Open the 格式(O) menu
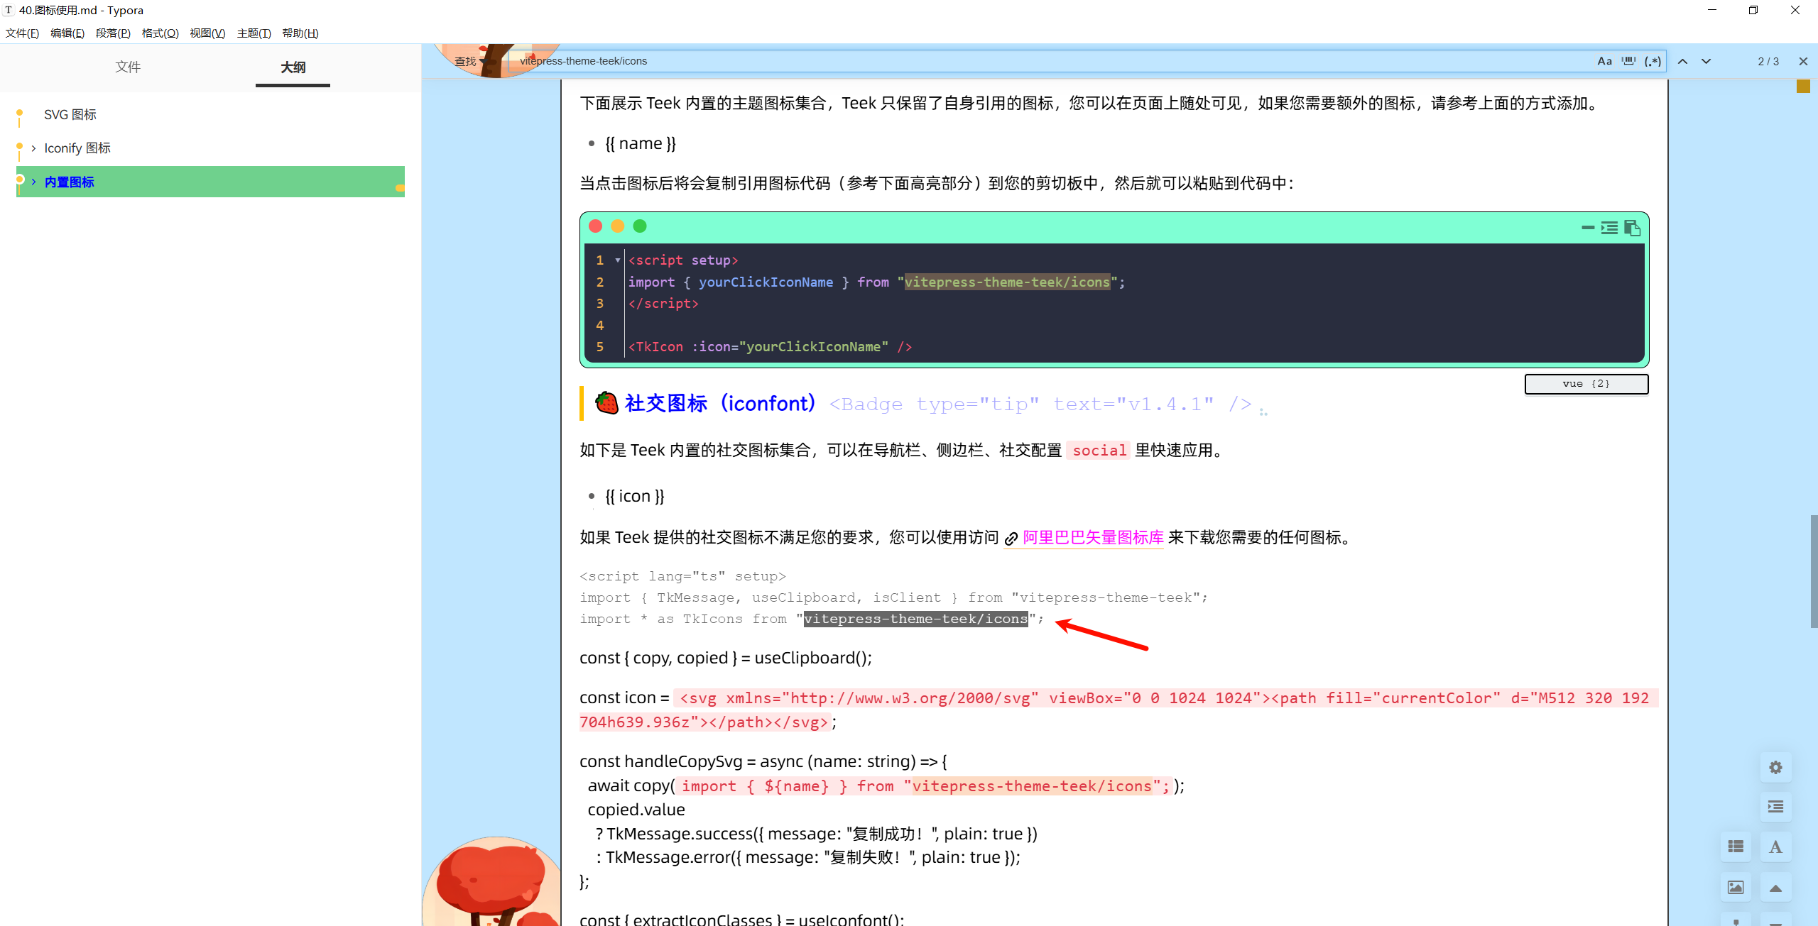 coord(160,33)
